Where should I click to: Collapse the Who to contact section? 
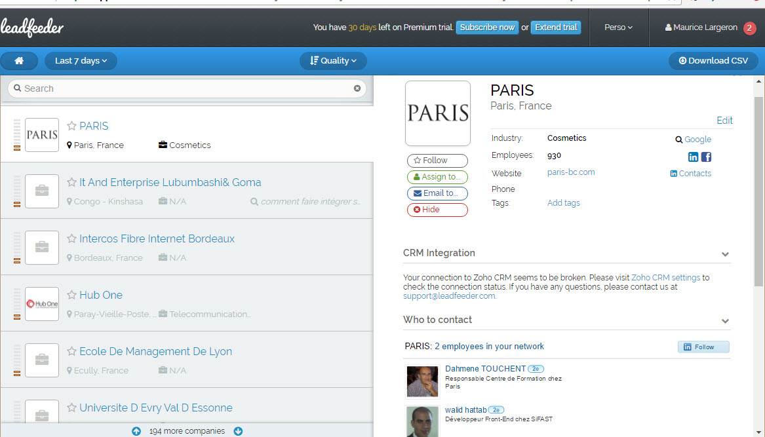tap(725, 321)
